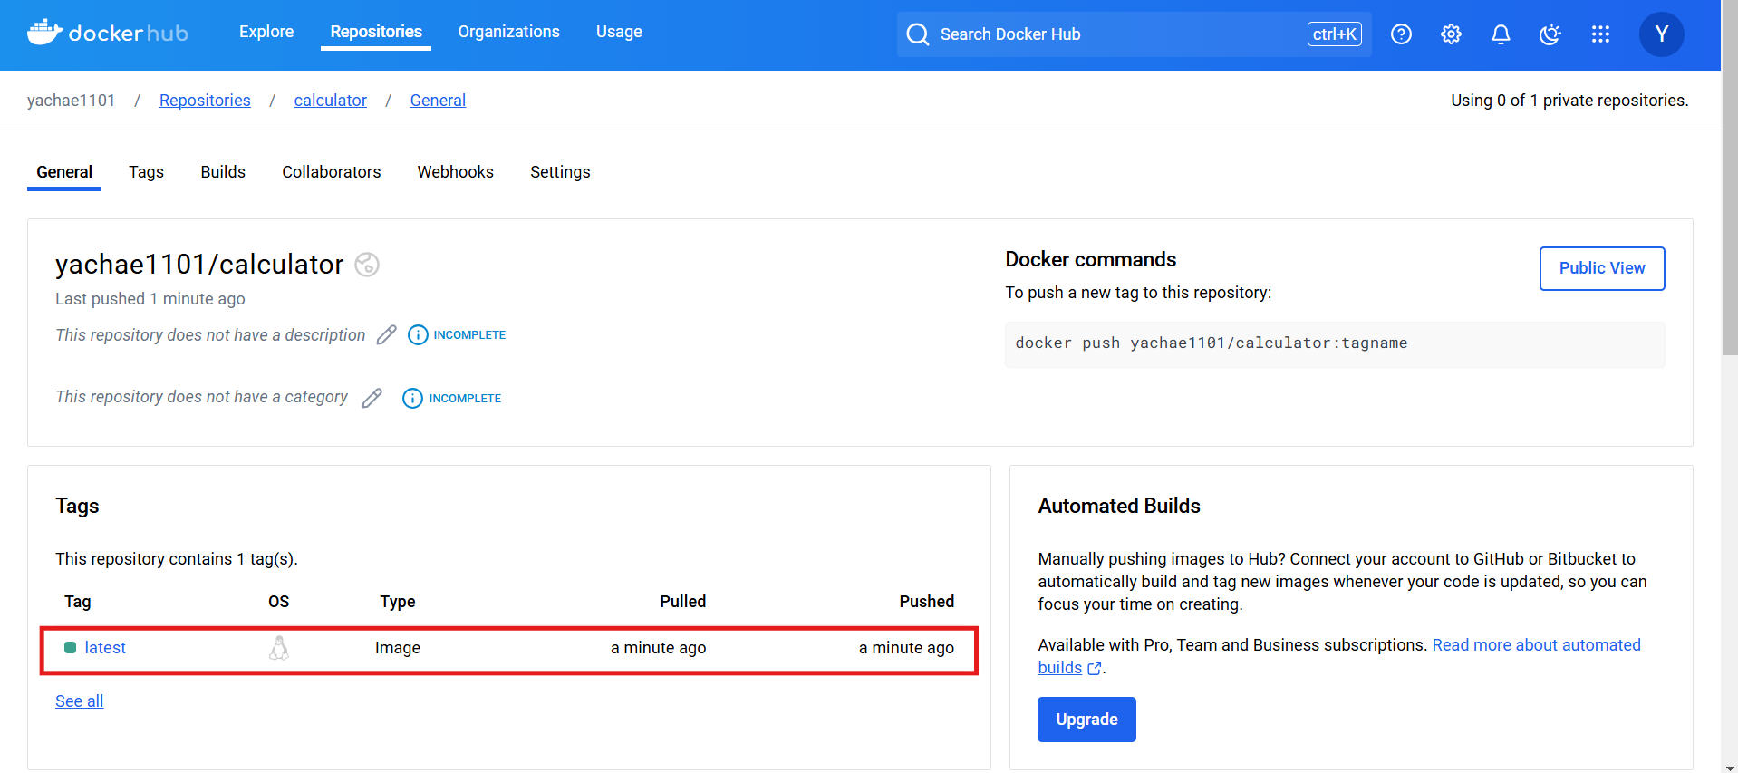Follow the calculator breadcrumb link
The width and height of the screenshot is (1738, 773).
pos(330,101)
